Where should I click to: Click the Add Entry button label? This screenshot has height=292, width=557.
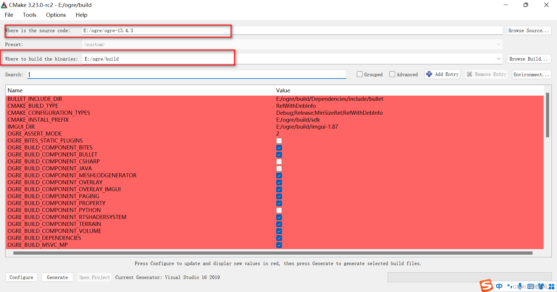point(447,74)
